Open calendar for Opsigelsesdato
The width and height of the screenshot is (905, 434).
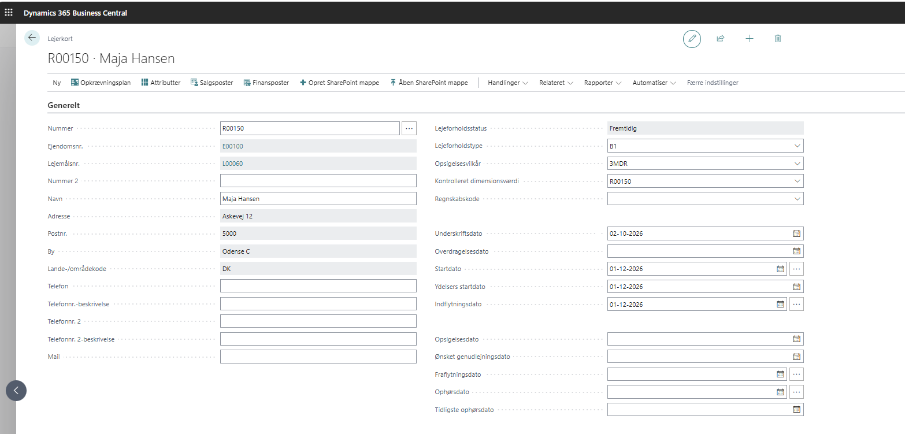[796, 339]
